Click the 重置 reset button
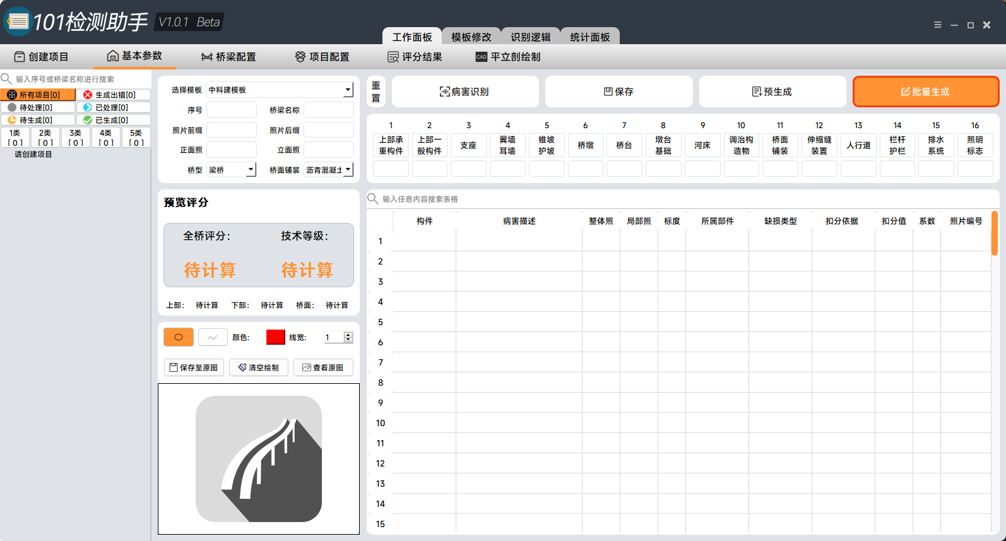 pos(376,92)
